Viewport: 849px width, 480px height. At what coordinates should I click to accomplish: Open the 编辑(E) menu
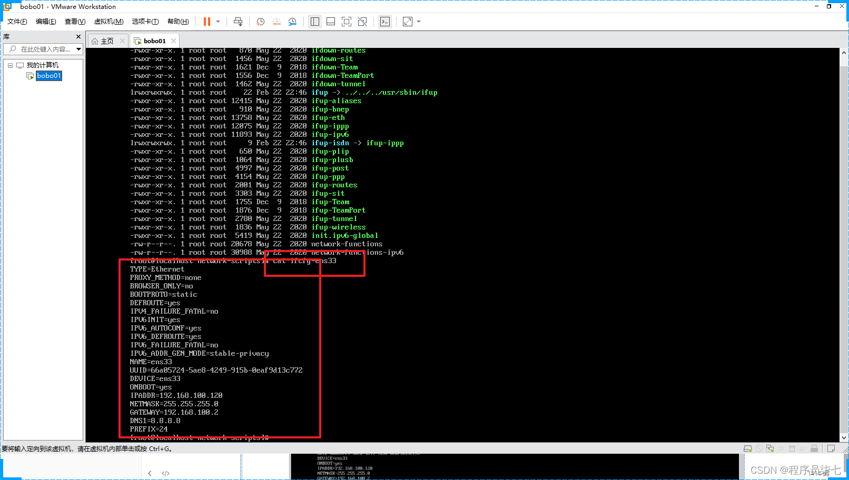point(46,22)
